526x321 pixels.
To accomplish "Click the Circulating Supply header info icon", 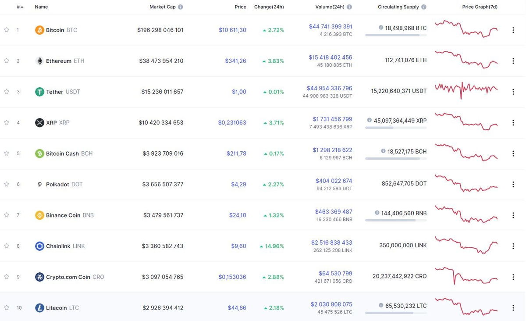I will (424, 7).
